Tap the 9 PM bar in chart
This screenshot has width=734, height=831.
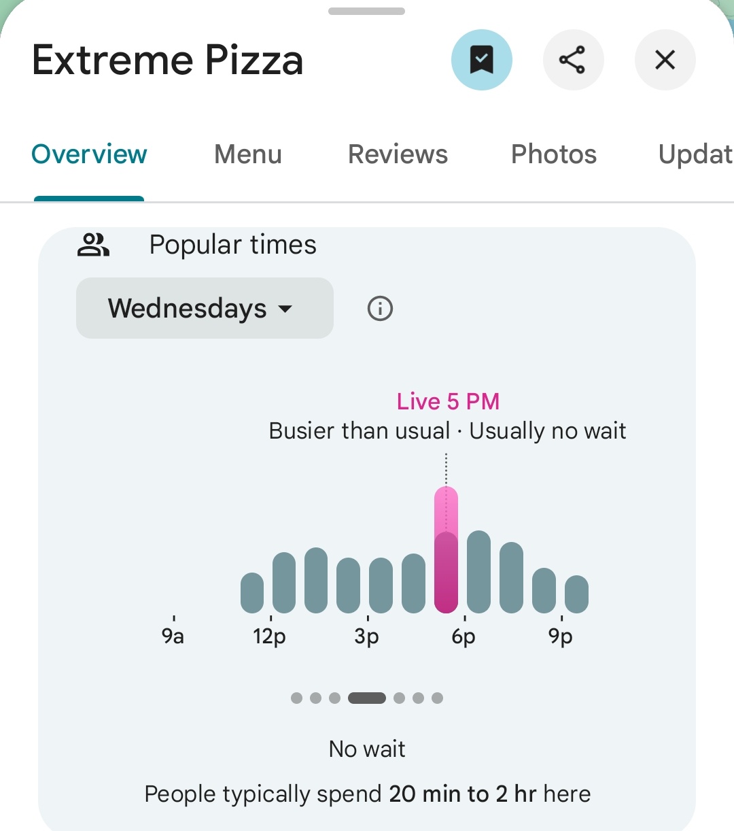point(576,594)
